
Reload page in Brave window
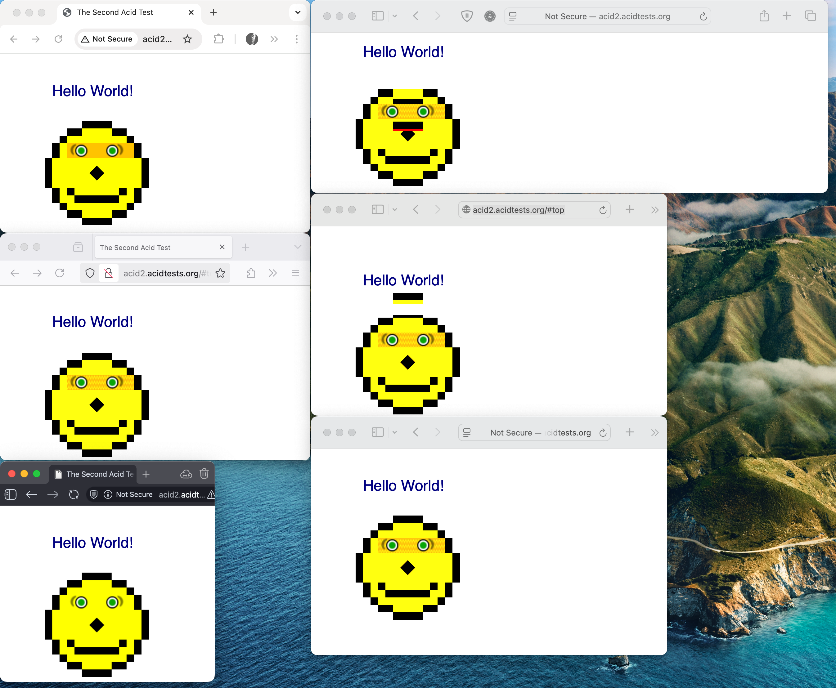pyautogui.click(x=74, y=495)
